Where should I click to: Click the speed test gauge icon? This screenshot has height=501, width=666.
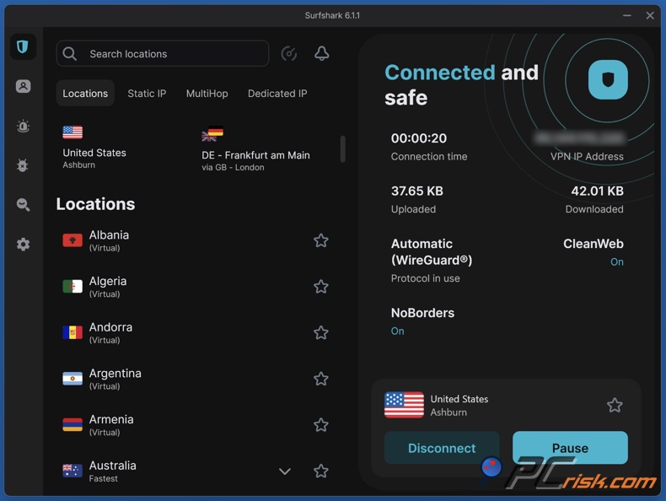click(288, 54)
